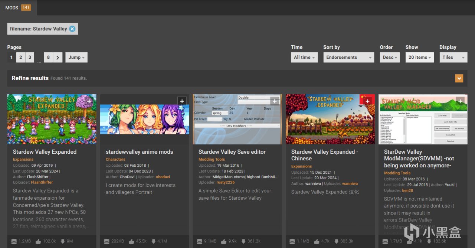Open stardewvalley anime mods title link
The width and height of the screenshot is (475, 248).
point(139,152)
